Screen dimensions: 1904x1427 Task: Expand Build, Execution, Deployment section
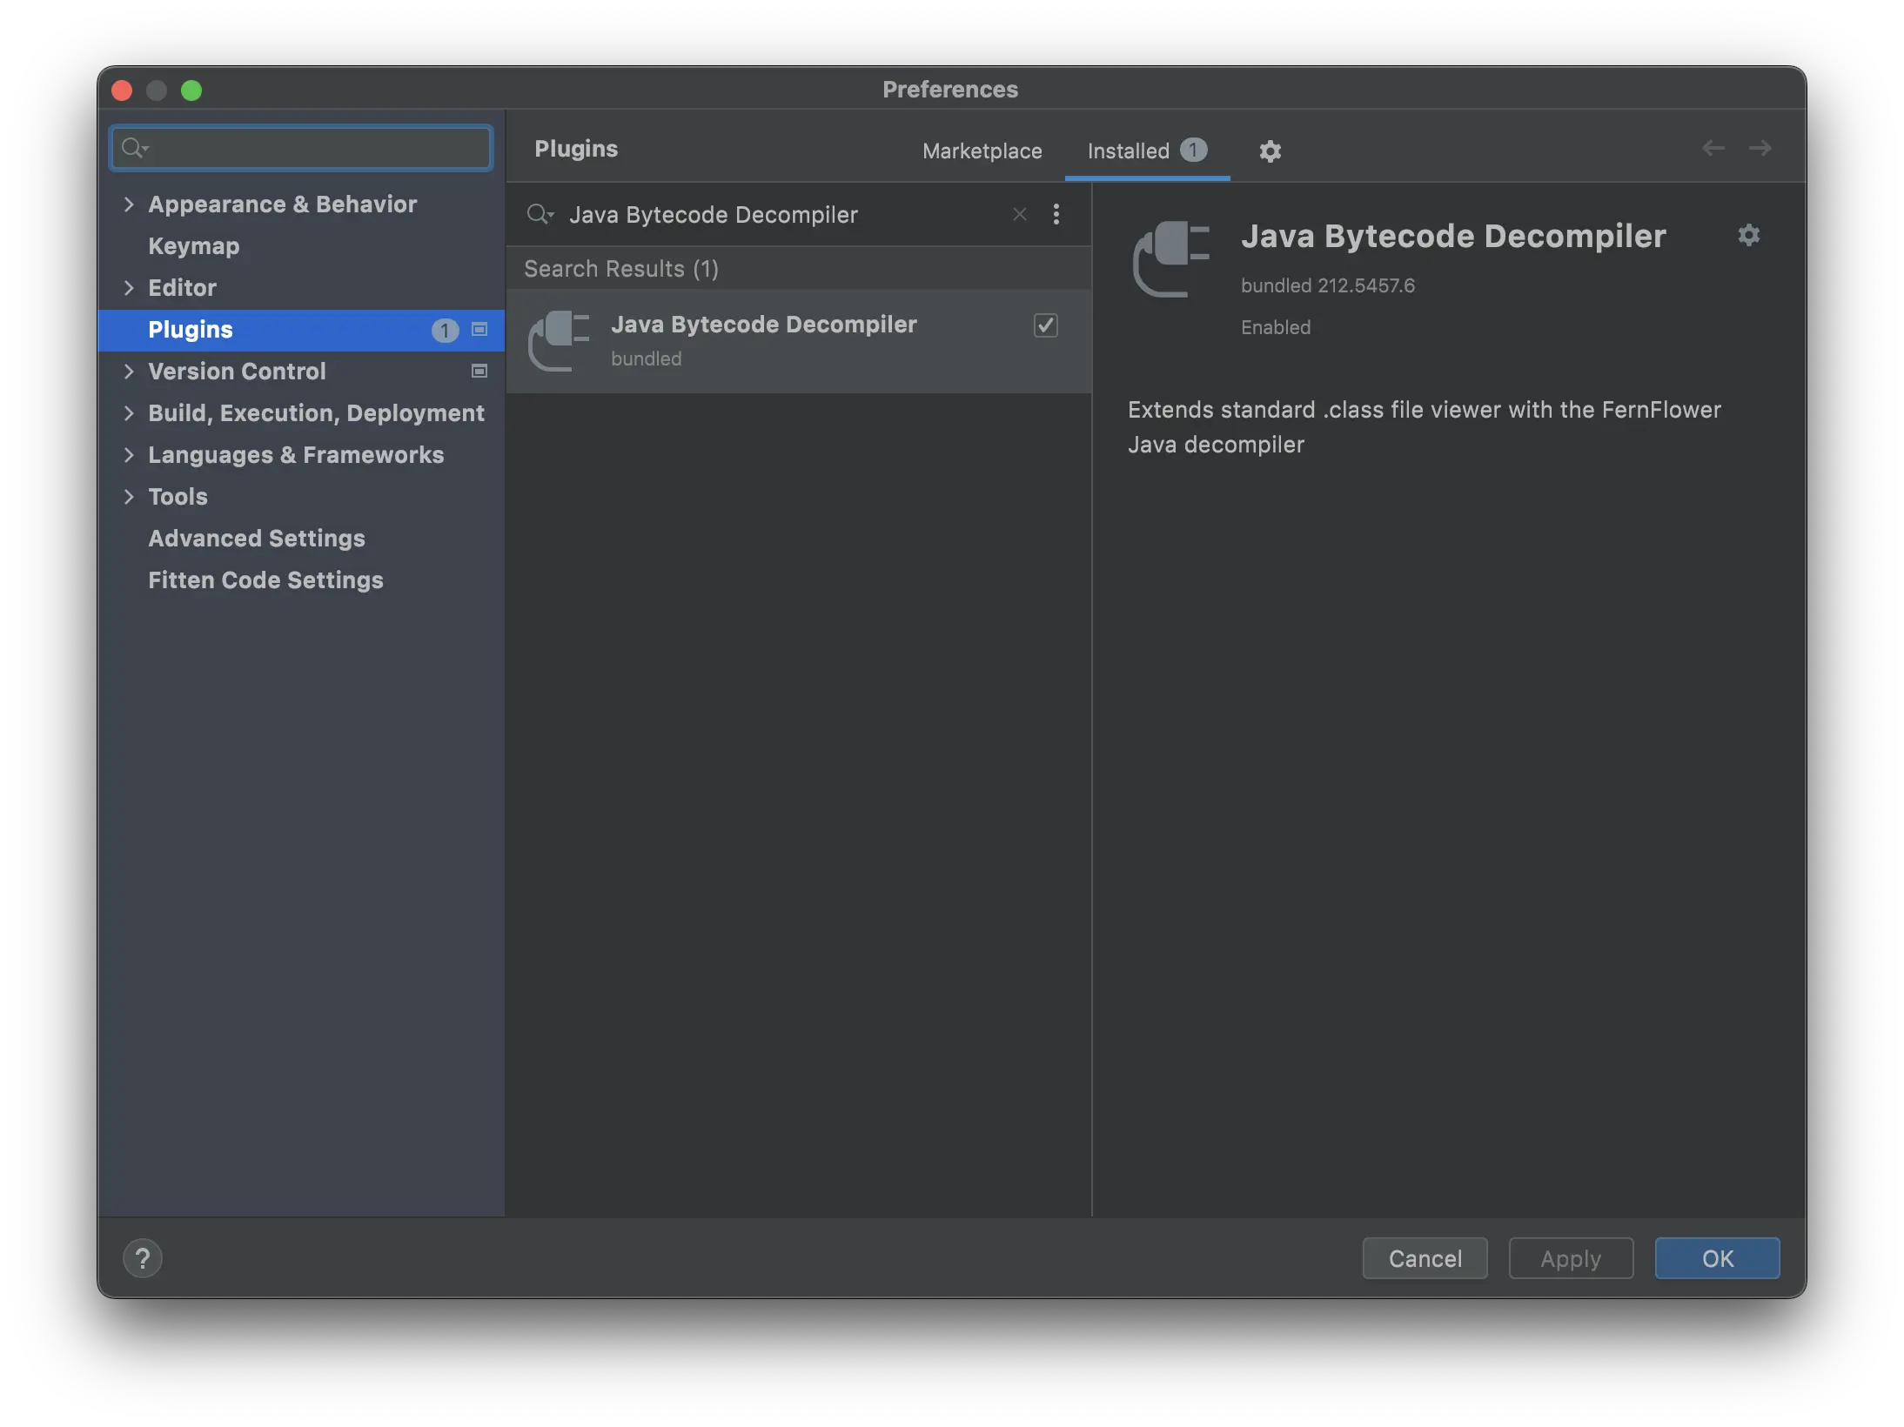point(129,413)
